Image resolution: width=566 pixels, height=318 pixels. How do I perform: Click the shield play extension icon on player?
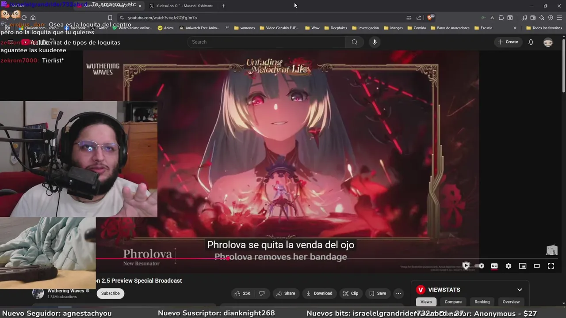pos(466,266)
